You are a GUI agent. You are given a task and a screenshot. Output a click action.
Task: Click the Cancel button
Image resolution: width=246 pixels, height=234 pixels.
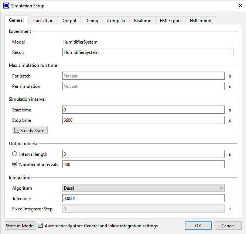(228, 226)
